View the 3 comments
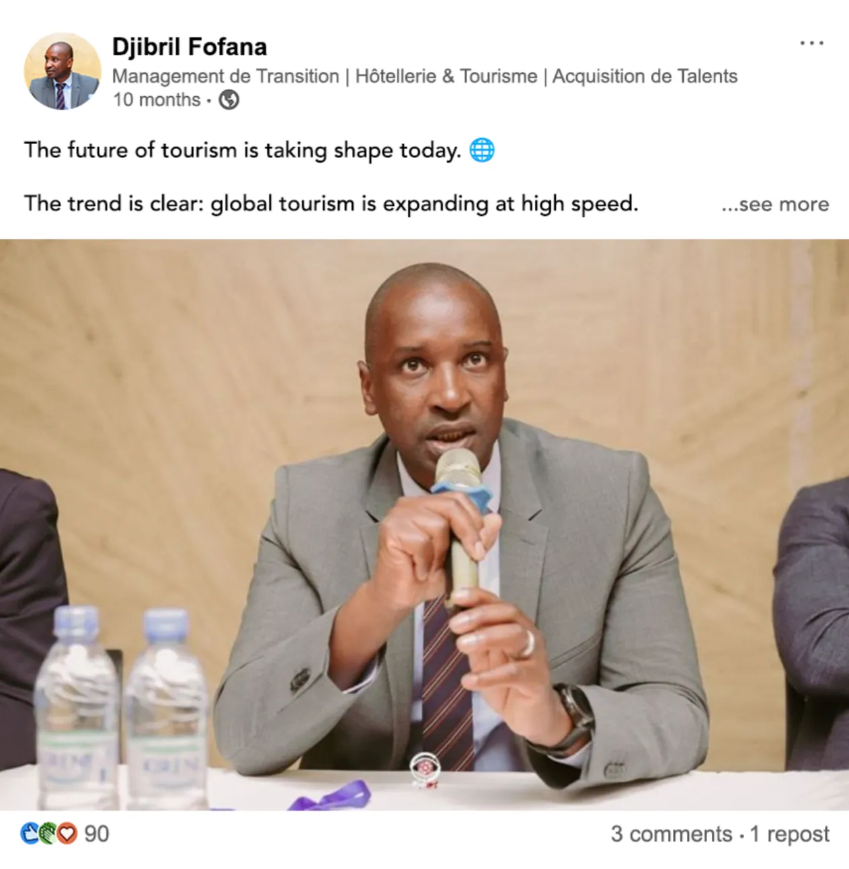Viewport: 849px width, 869px height. click(x=671, y=834)
